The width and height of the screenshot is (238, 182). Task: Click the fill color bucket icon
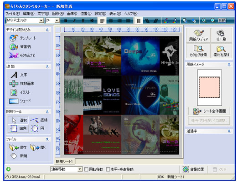coord(175,20)
